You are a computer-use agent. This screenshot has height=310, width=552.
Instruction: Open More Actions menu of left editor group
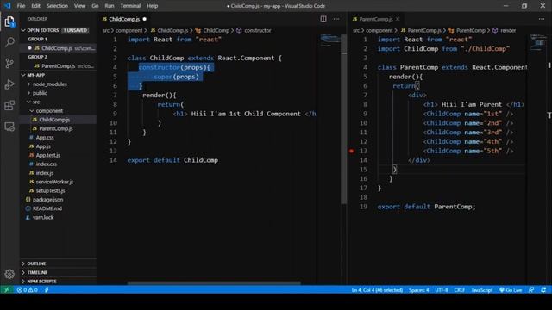point(336,19)
